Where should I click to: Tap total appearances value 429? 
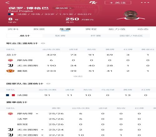pos(51,55)
